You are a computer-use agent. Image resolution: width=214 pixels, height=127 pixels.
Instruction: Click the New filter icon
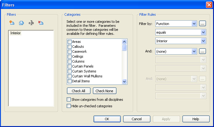(x=12, y=23)
